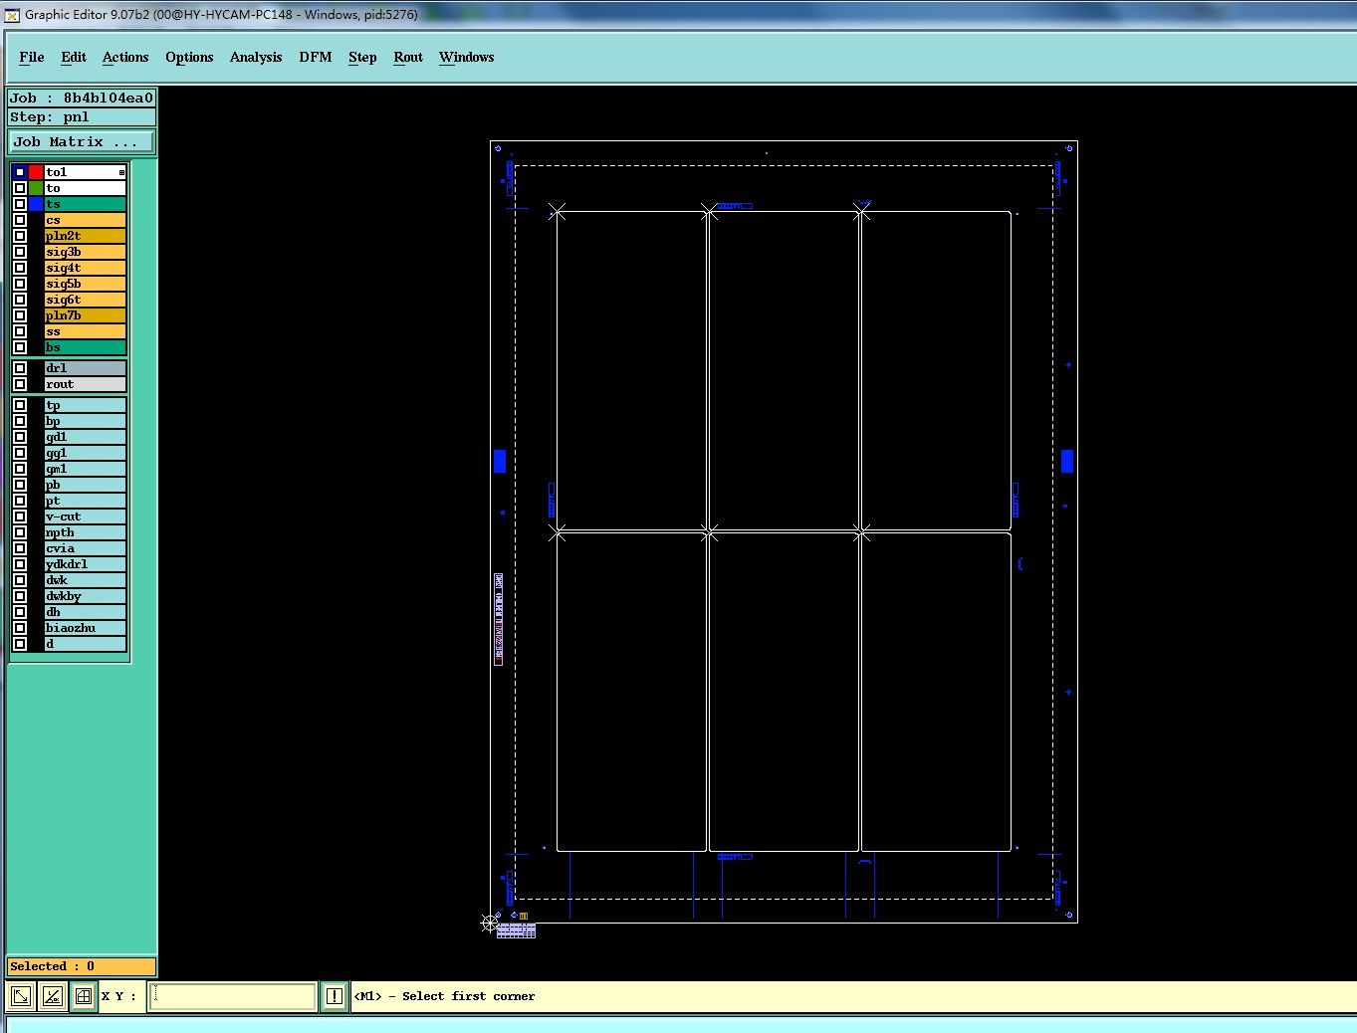Select the bp layer name
Image resolution: width=1357 pixels, height=1033 pixels.
(86, 421)
